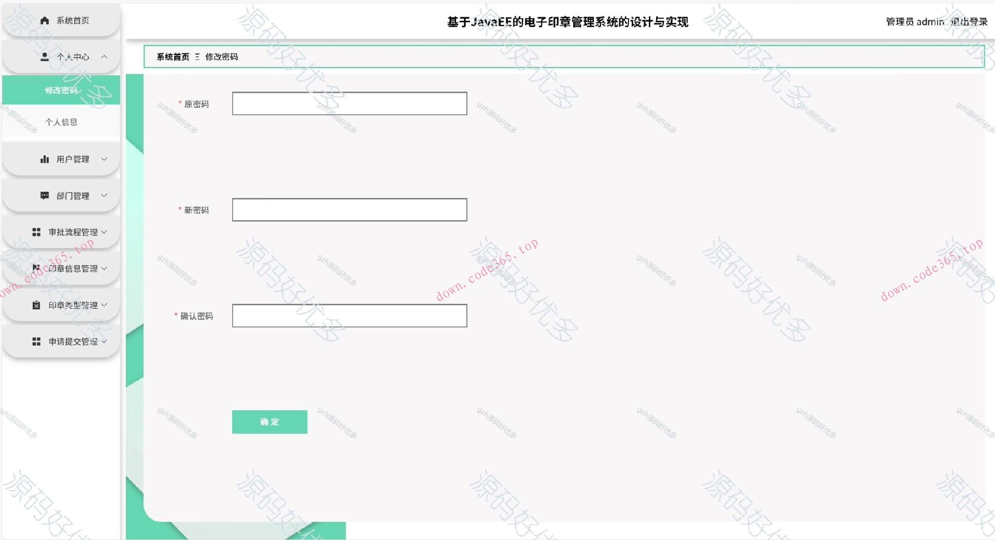The height and width of the screenshot is (540, 995).
Task: Click the 确认密码 input field
Action: (x=349, y=316)
